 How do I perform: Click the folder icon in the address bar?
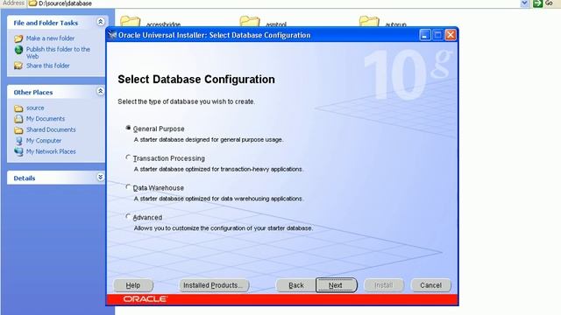(32, 3)
